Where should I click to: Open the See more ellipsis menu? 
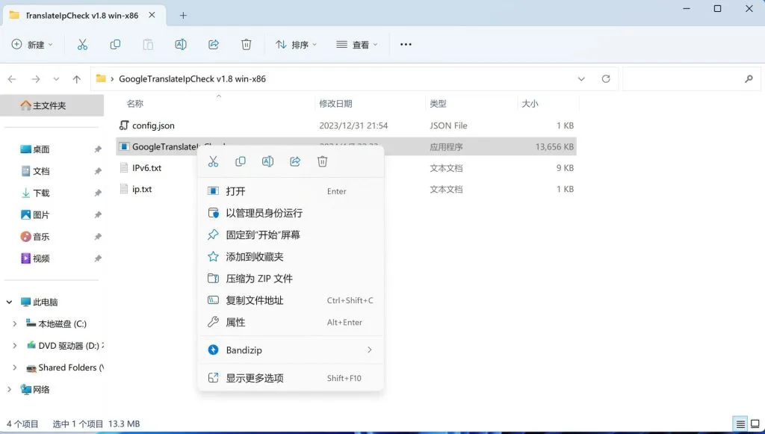[406, 44]
